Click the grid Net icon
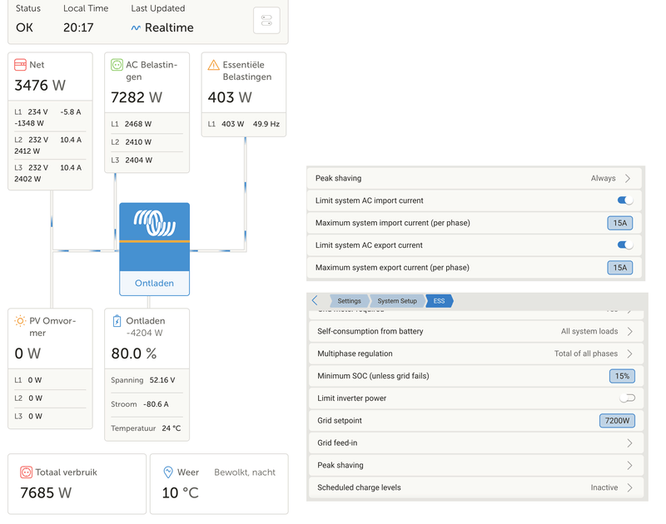Viewport: 666px width, 524px height. pyautogui.click(x=20, y=65)
